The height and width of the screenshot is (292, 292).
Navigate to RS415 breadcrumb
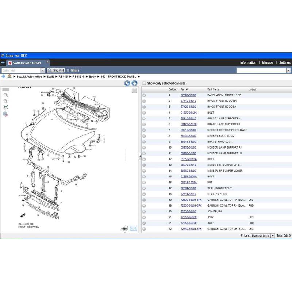pyautogui.click(x=63, y=77)
